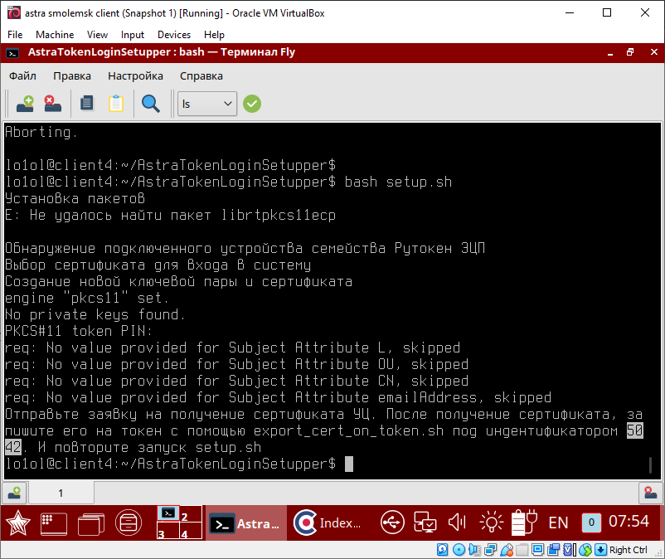Open the file manager drawer icon

click(128, 523)
